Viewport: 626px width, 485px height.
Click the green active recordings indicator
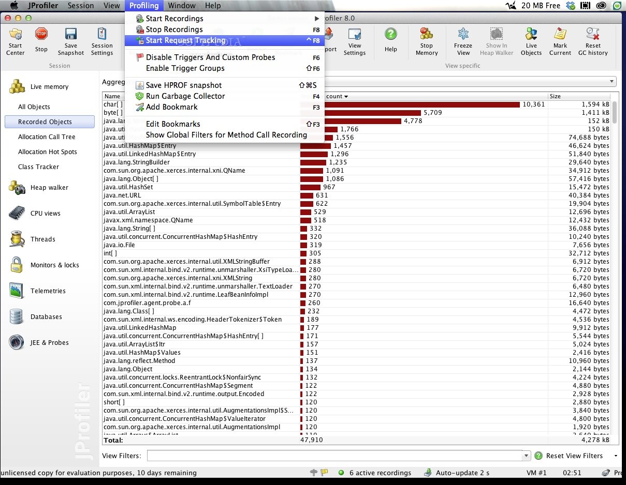[x=341, y=473]
